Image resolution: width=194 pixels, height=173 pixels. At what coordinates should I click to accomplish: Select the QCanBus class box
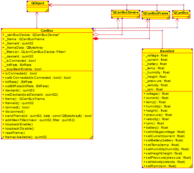click(181, 14)
